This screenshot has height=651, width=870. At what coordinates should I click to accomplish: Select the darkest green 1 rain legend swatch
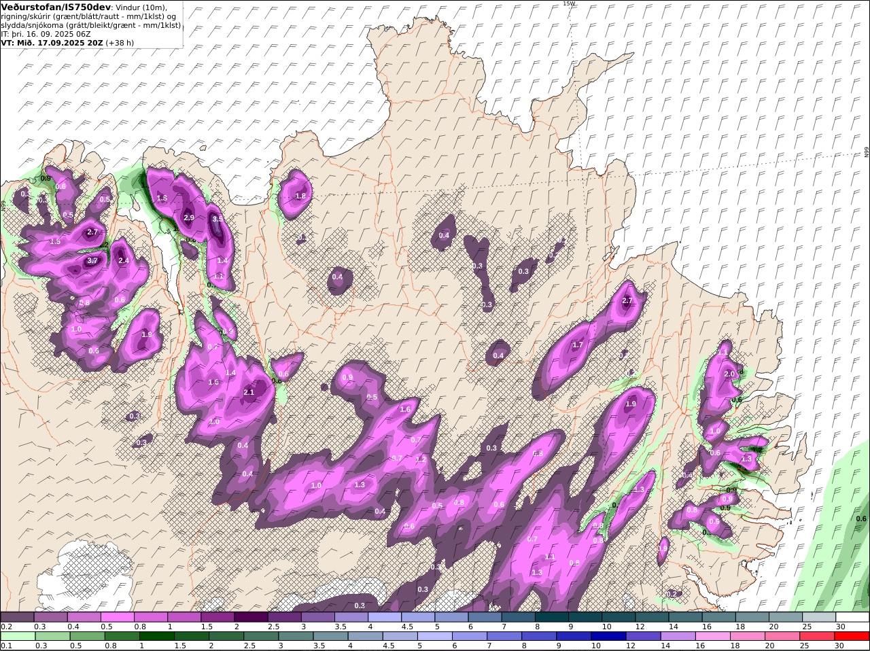pos(157,636)
